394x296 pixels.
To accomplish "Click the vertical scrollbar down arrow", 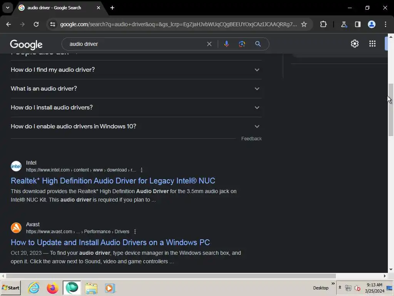I will click(391, 269).
